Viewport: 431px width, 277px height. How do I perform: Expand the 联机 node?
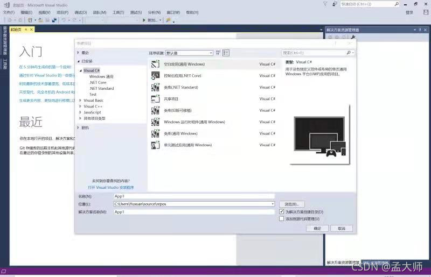pyautogui.click(x=78, y=127)
